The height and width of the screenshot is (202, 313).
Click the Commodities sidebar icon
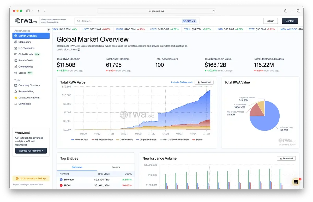coord(16,67)
